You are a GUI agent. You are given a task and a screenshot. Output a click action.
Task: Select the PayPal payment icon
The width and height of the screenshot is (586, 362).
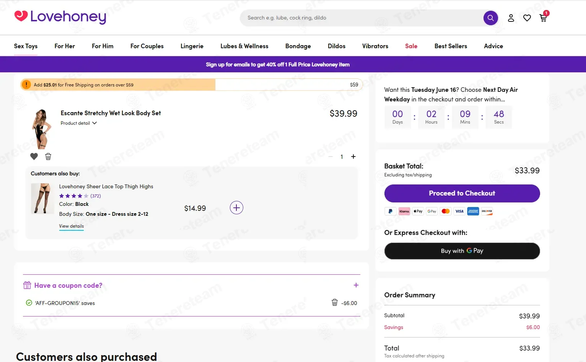390,211
